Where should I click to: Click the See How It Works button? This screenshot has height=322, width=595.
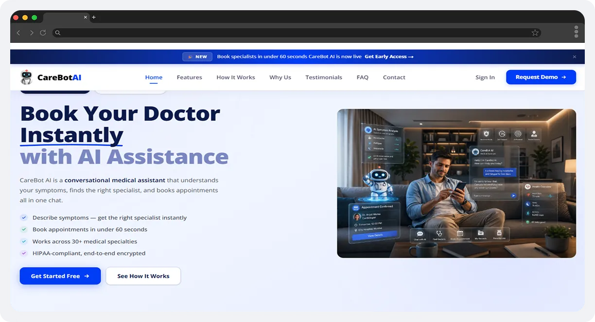point(143,276)
